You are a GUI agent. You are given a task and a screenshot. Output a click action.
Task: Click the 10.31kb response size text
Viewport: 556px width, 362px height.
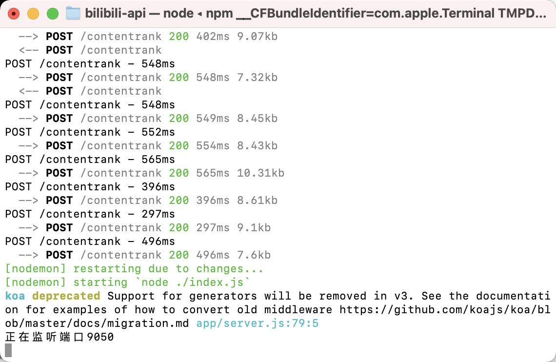[260, 173]
